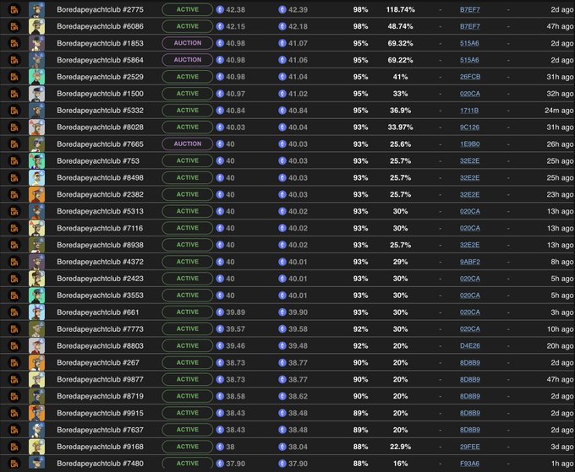Viewport: 575px width, 472px height.
Task: Click the collection logo icon in the #7116 row
Action: click(14, 228)
